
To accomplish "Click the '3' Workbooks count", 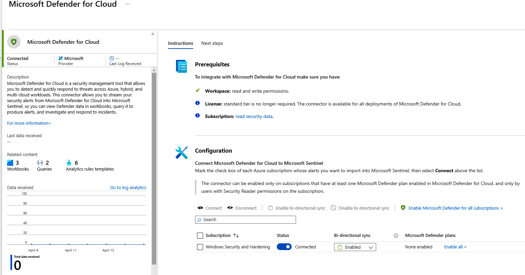I will point(18,163).
